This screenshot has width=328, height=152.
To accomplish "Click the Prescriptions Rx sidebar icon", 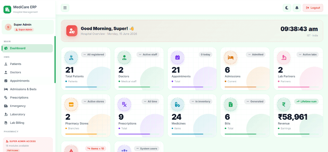I will click(6, 97).
